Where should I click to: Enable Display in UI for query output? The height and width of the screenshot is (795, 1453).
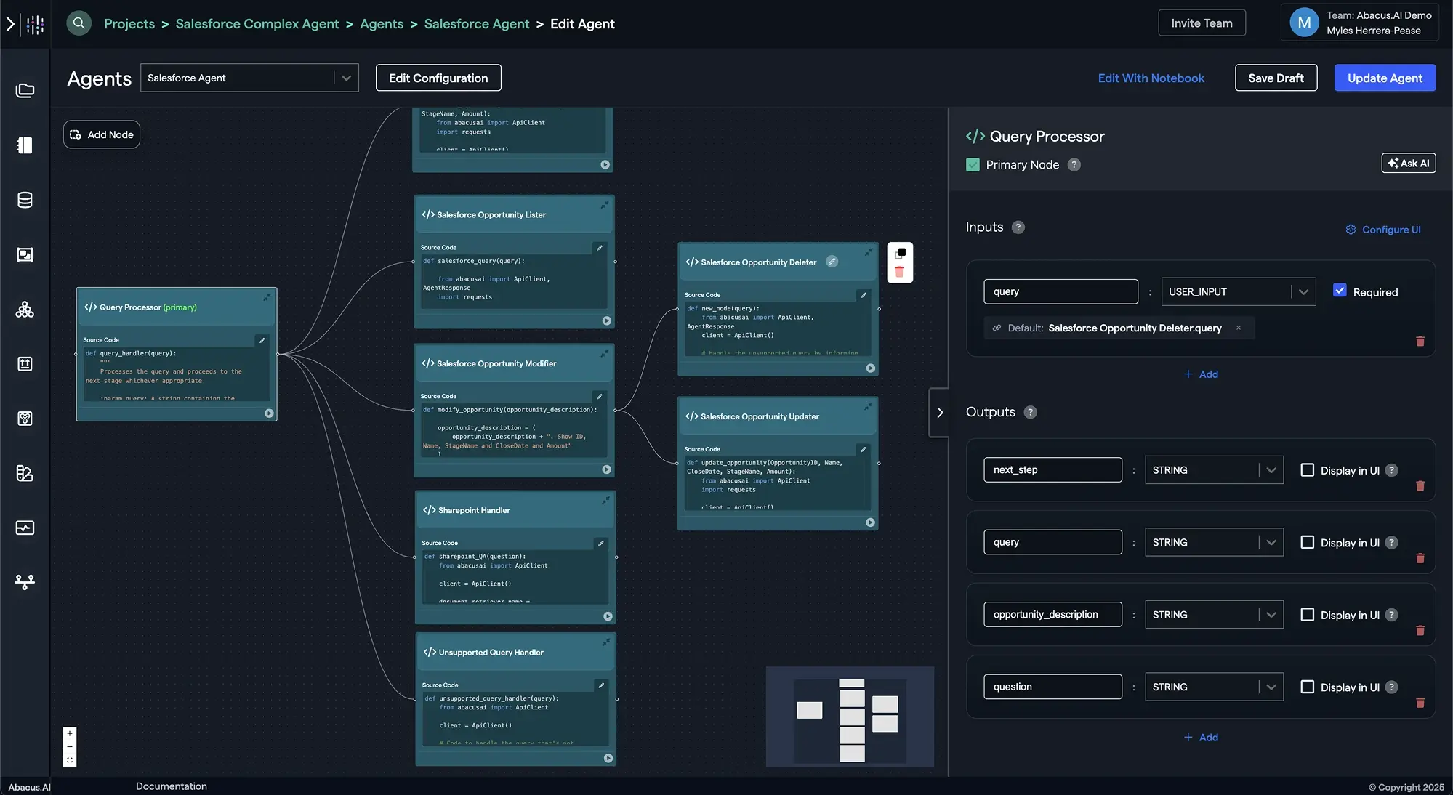[x=1307, y=542]
